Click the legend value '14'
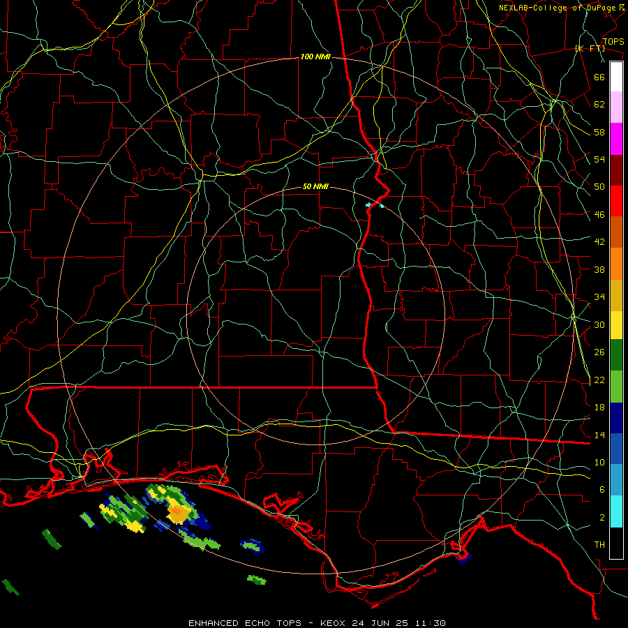Screen dimensions: 628x628 click(x=599, y=435)
